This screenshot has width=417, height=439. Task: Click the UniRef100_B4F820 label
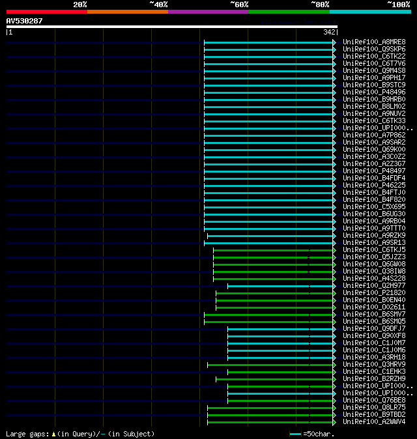[374, 199]
